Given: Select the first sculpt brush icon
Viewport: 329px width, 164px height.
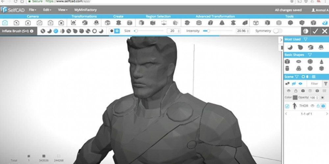Looking at the screenshot, I should (x=43, y=31).
